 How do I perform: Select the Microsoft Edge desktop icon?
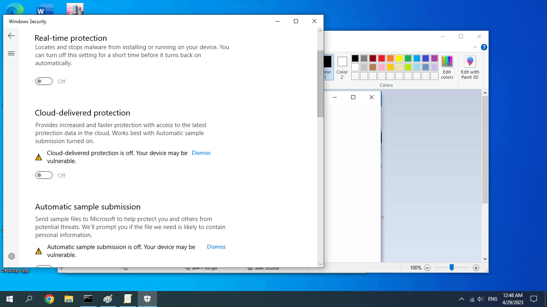[x=15, y=9]
